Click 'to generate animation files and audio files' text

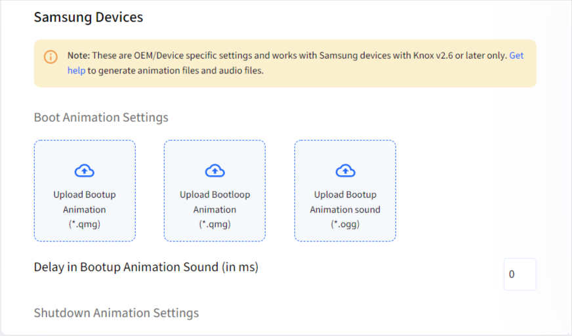tap(175, 70)
